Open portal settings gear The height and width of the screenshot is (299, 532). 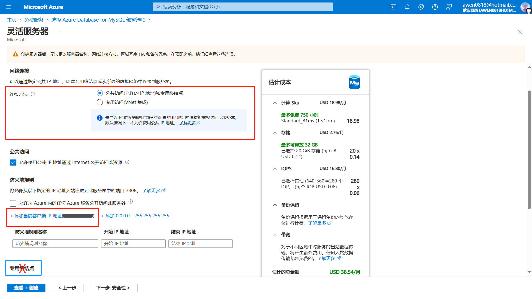pos(421,7)
